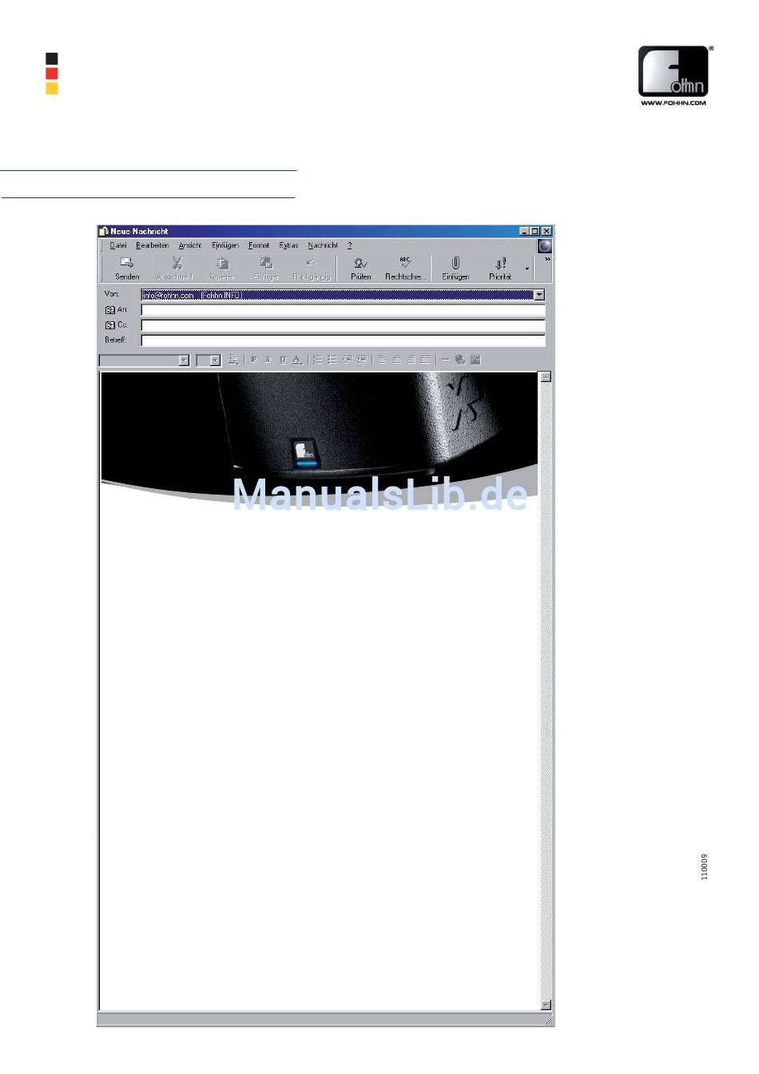Image resolution: width=759 pixels, height=1074 pixels.
Task: Decrease the text indent
Action: 348,360
